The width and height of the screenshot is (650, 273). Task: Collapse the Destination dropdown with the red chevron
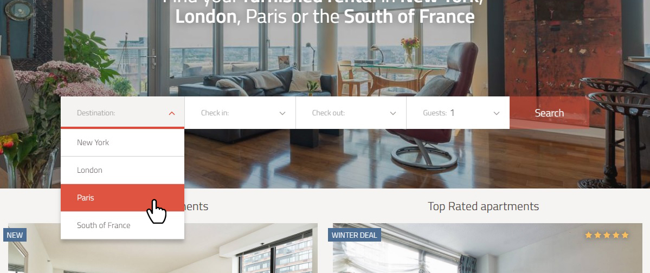172,113
